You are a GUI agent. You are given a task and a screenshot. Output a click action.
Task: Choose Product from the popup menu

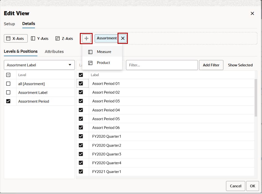[x=102, y=63]
